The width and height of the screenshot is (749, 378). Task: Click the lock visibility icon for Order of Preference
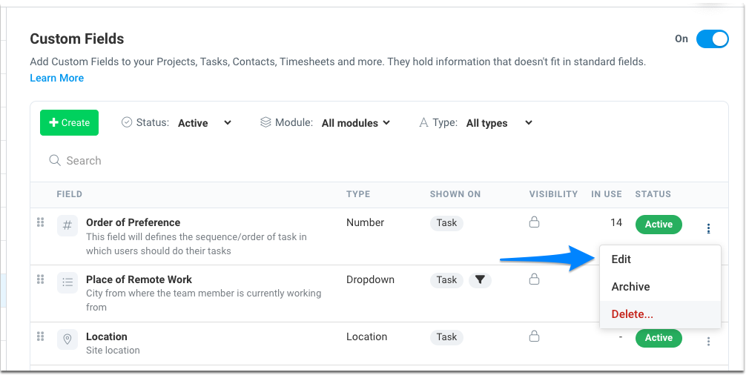(x=534, y=222)
